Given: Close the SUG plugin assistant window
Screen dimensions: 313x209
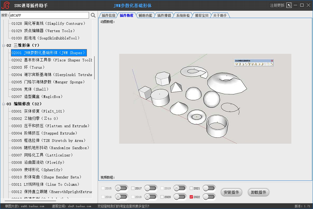Looking at the screenshot, I should tap(308, 5).
